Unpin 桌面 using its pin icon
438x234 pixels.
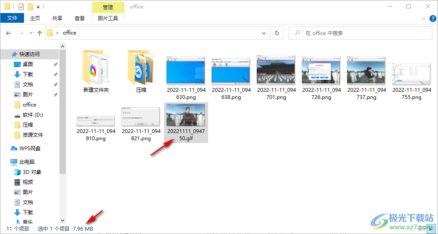click(56, 64)
